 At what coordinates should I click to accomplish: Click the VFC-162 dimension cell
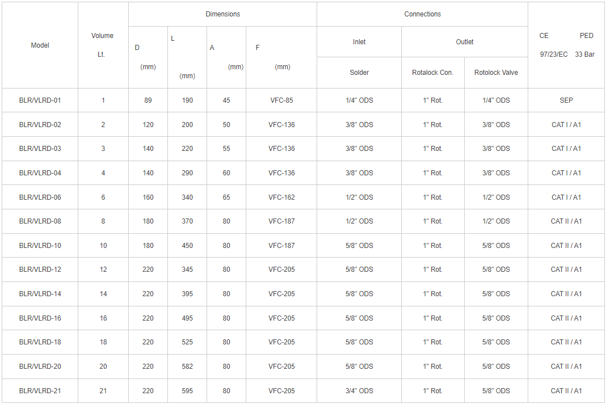(281, 197)
